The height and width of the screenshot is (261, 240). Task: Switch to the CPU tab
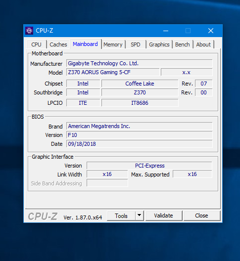click(36, 44)
